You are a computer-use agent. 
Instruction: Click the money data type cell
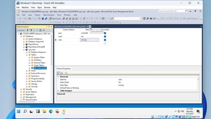click(x=89, y=40)
